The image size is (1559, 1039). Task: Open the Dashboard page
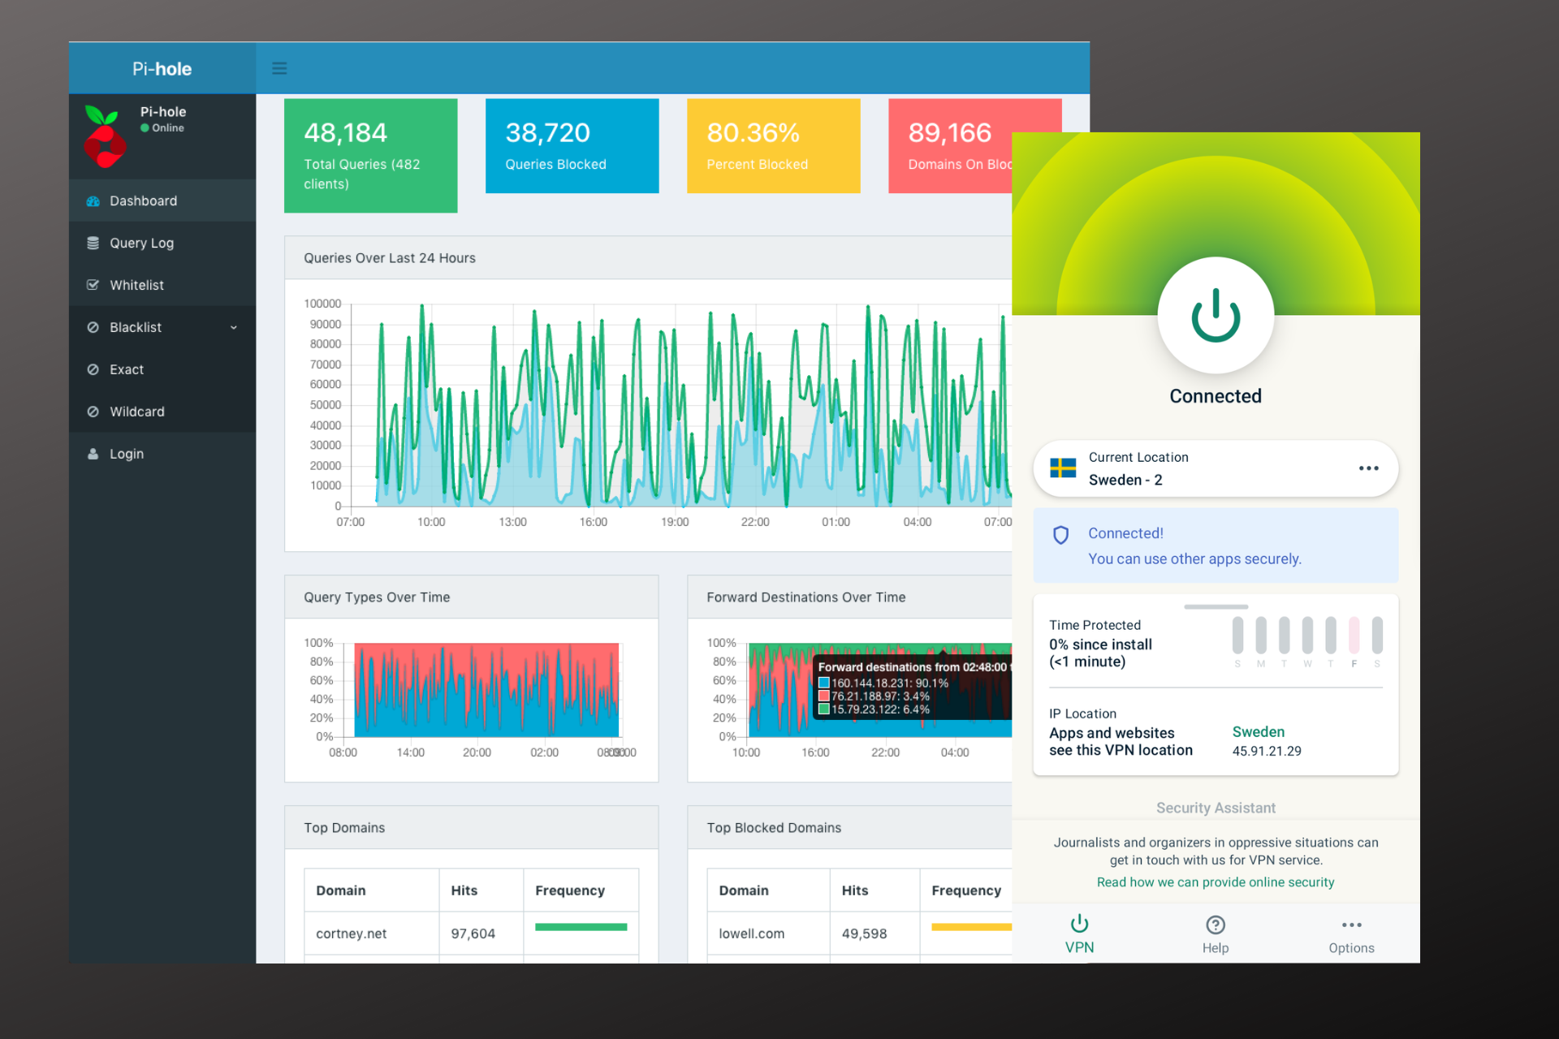162,201
